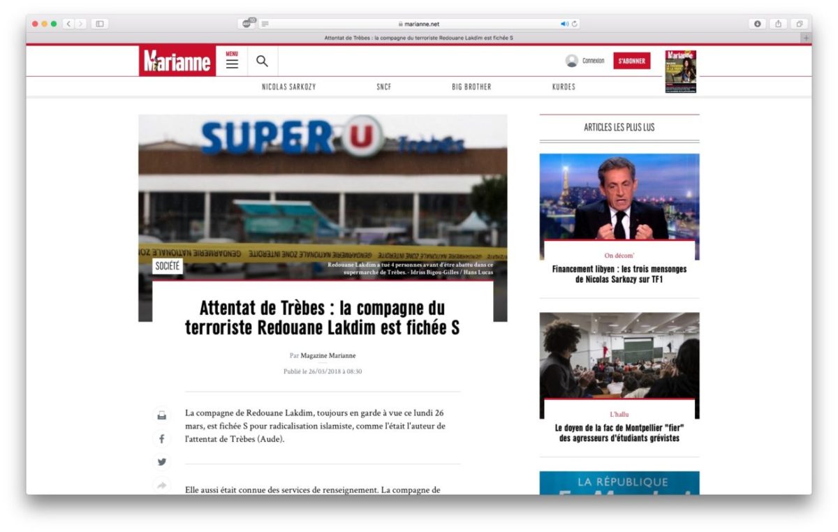The image size is (838, 532).
Task: Click the L'hallu section label
Action: [619, 414]
